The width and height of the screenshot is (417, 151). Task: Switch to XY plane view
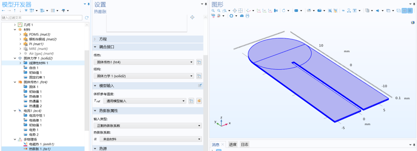[x=259, y=11]
